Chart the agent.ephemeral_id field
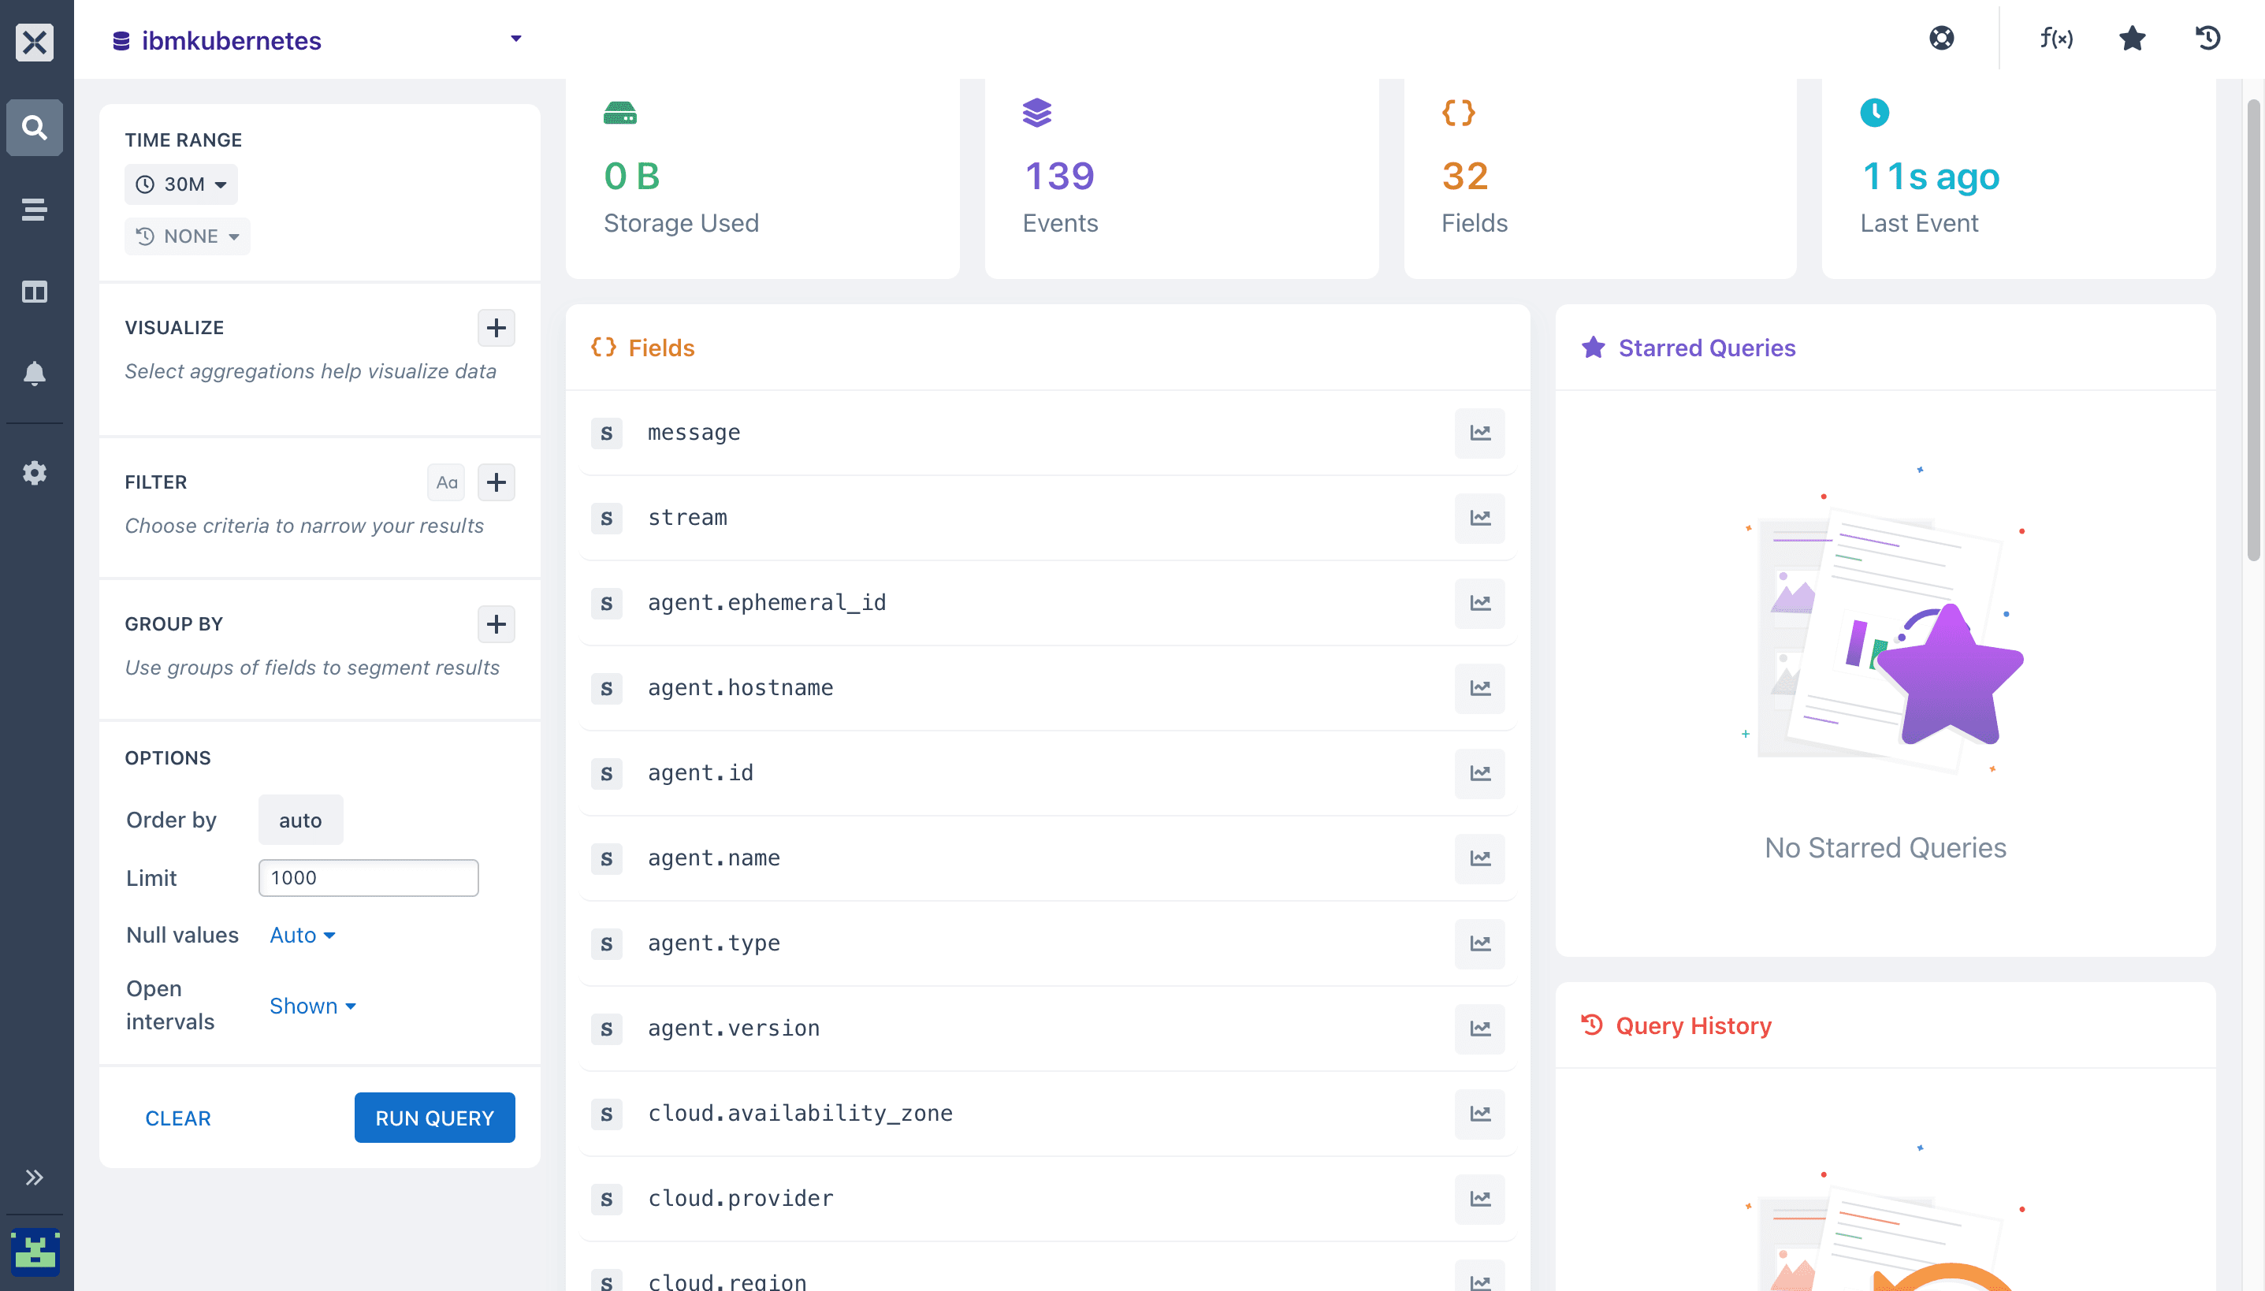Viewport: 2265px width, 1291px height. pyautogui.click(x=1479, y=604)
